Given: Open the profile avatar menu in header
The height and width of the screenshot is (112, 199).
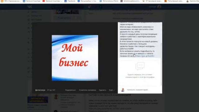Looking at the screenshot, I should pyautogui.click(x=159, y=7).
